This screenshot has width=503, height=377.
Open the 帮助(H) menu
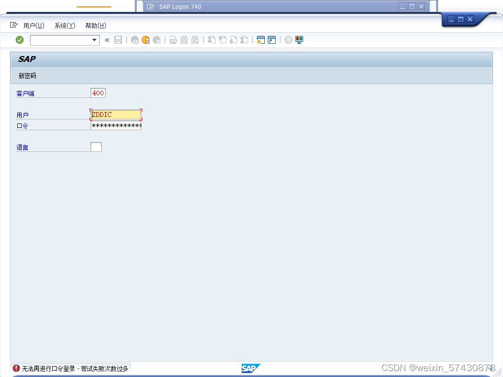point(95,26)
